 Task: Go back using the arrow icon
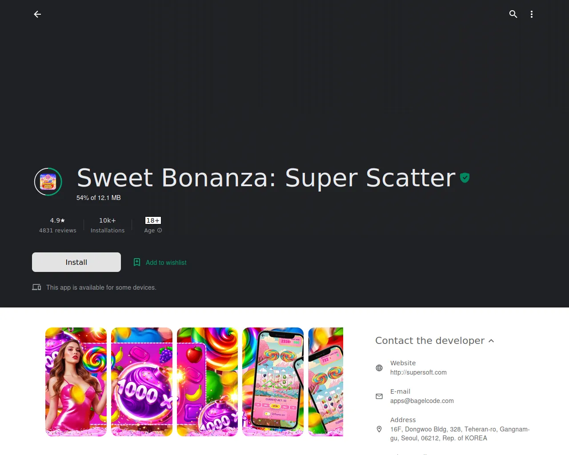pos(37,14)
